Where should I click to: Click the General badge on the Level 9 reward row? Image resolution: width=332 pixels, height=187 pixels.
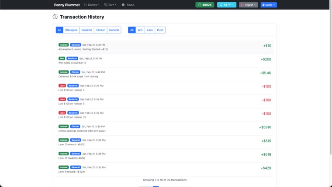coord(76,167)
